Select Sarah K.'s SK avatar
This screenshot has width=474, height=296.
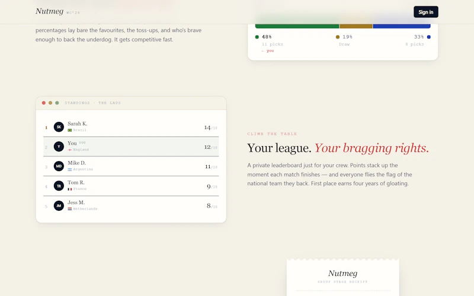point(59,127)
